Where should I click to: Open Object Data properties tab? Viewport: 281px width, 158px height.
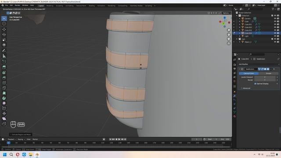(x=234, y=112)
